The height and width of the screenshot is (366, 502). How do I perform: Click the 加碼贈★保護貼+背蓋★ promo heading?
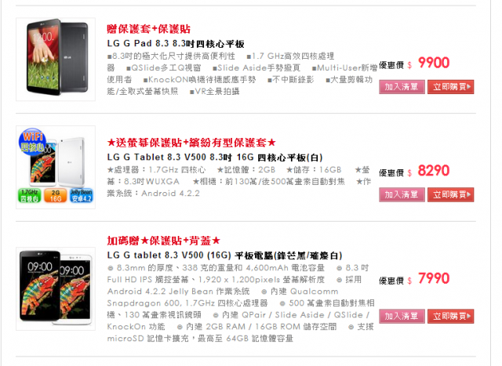(164, 241)
